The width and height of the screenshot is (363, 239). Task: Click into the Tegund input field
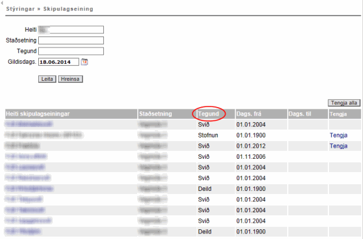71,51
